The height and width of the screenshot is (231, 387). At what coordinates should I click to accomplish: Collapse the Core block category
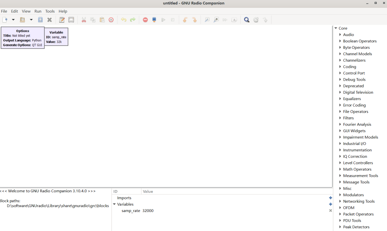[336, 28]
